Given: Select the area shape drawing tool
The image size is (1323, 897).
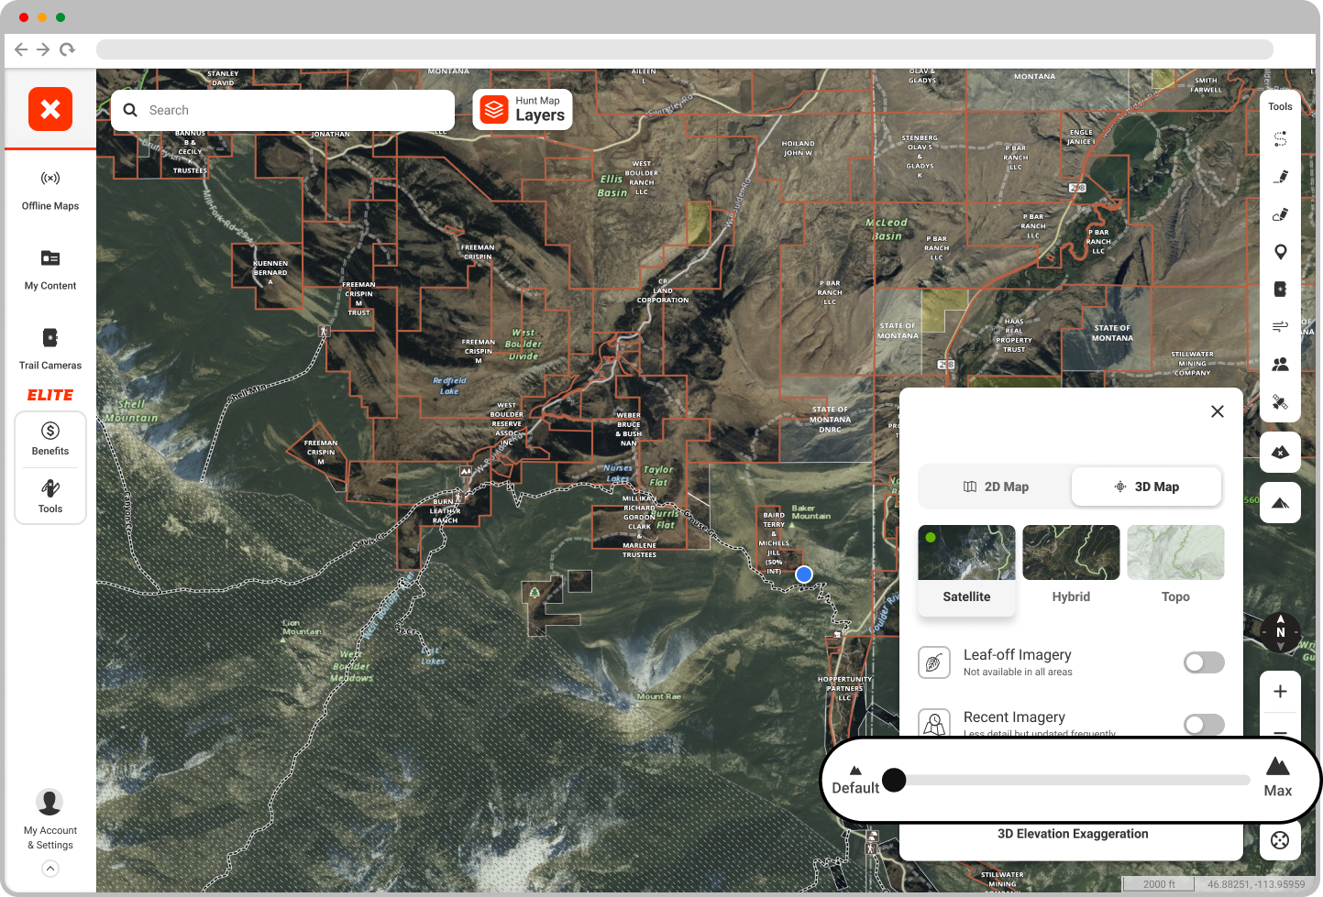Looking at the screenshot, I should tap(1281, 214).
